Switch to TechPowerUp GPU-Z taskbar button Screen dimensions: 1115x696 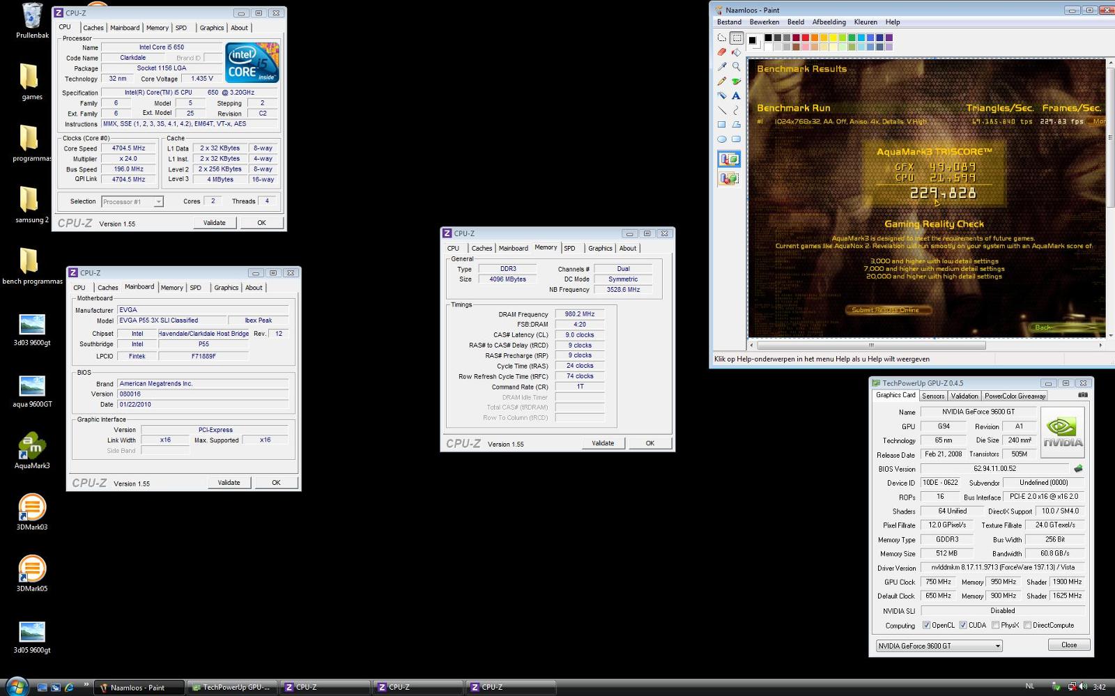click(233, 687)
